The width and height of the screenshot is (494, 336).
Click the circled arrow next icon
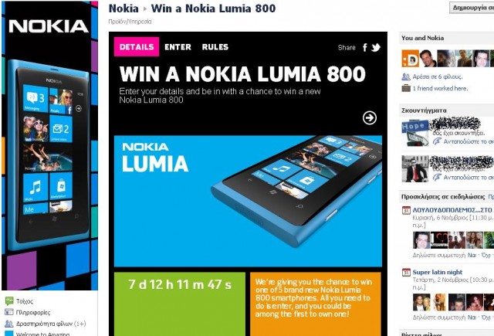pyautogui.click(x=370, y=118)
